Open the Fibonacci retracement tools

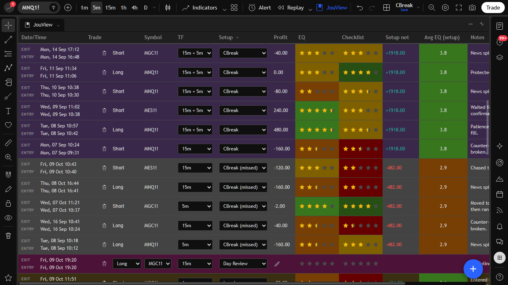8,54
